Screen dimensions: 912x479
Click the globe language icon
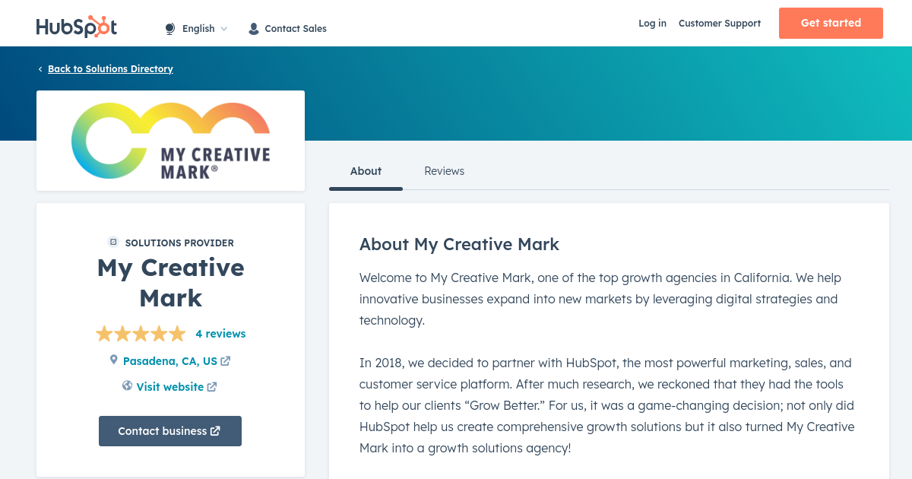click(170, 29)
